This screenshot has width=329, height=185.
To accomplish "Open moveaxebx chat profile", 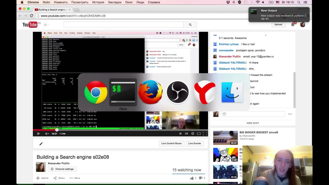I will coord(226,50).
